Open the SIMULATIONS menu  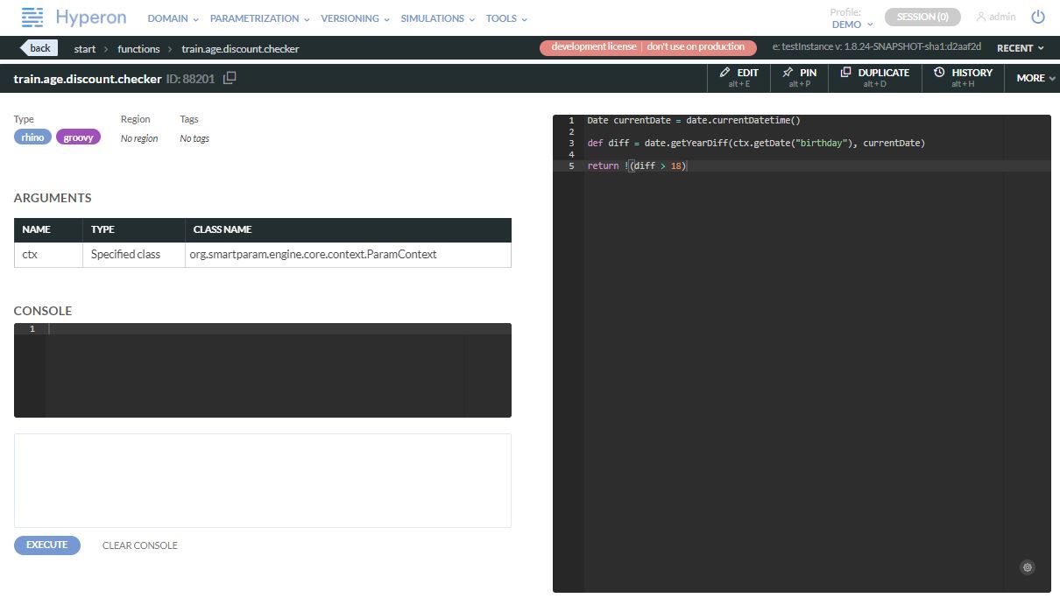[x=437, y=18]
